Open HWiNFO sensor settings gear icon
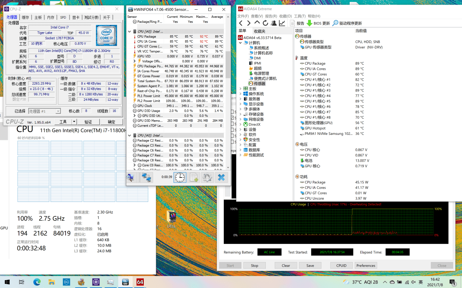Viewport: 462px width, 288px height. (207, 177)
